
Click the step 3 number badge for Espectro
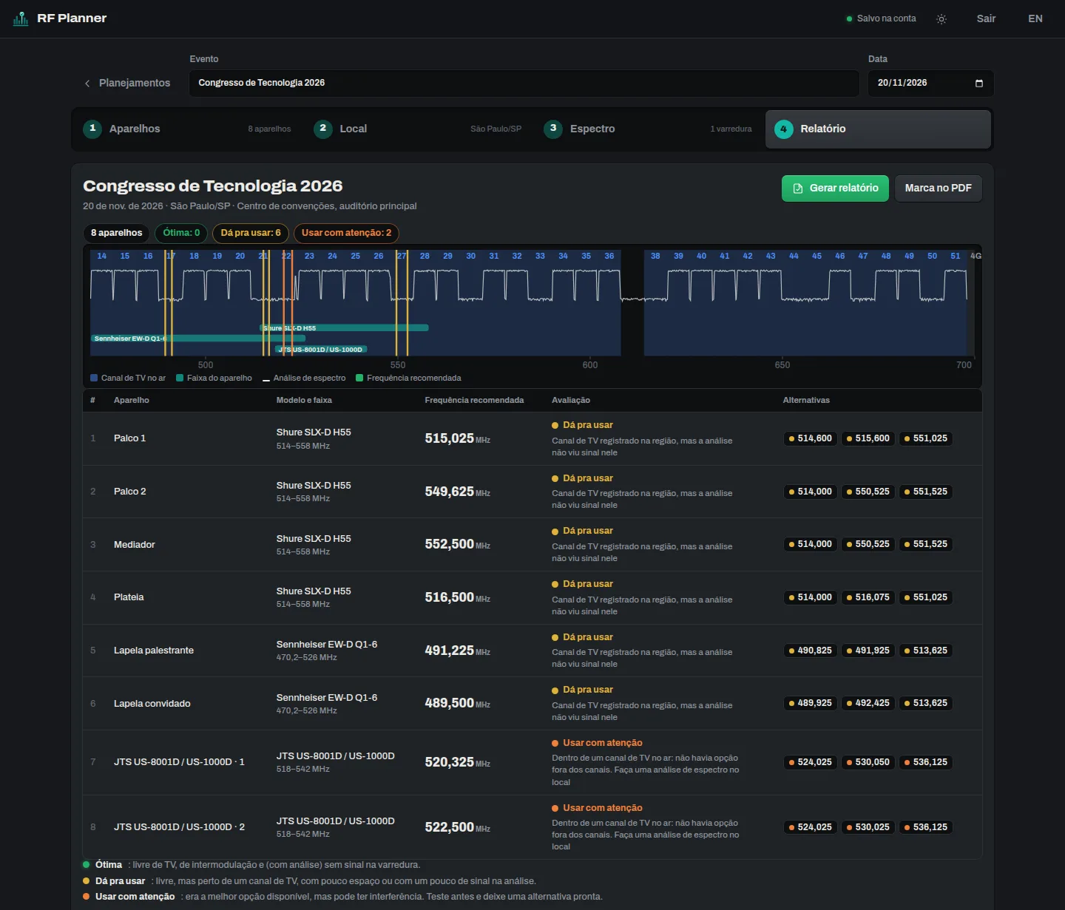[x=553, y=129]
